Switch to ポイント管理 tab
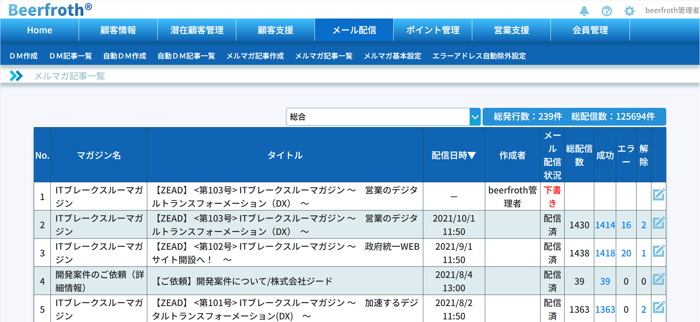 pos(433,30)
